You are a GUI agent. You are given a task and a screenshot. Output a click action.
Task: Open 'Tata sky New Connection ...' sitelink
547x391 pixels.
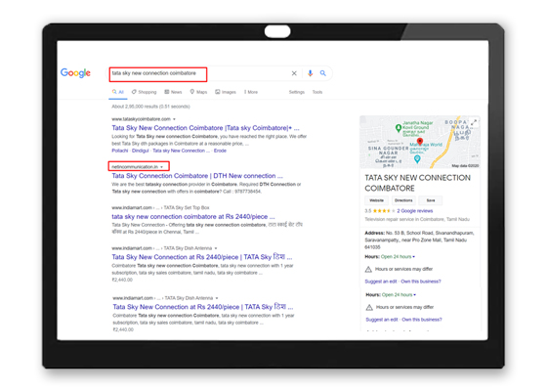tap(181, 151)
